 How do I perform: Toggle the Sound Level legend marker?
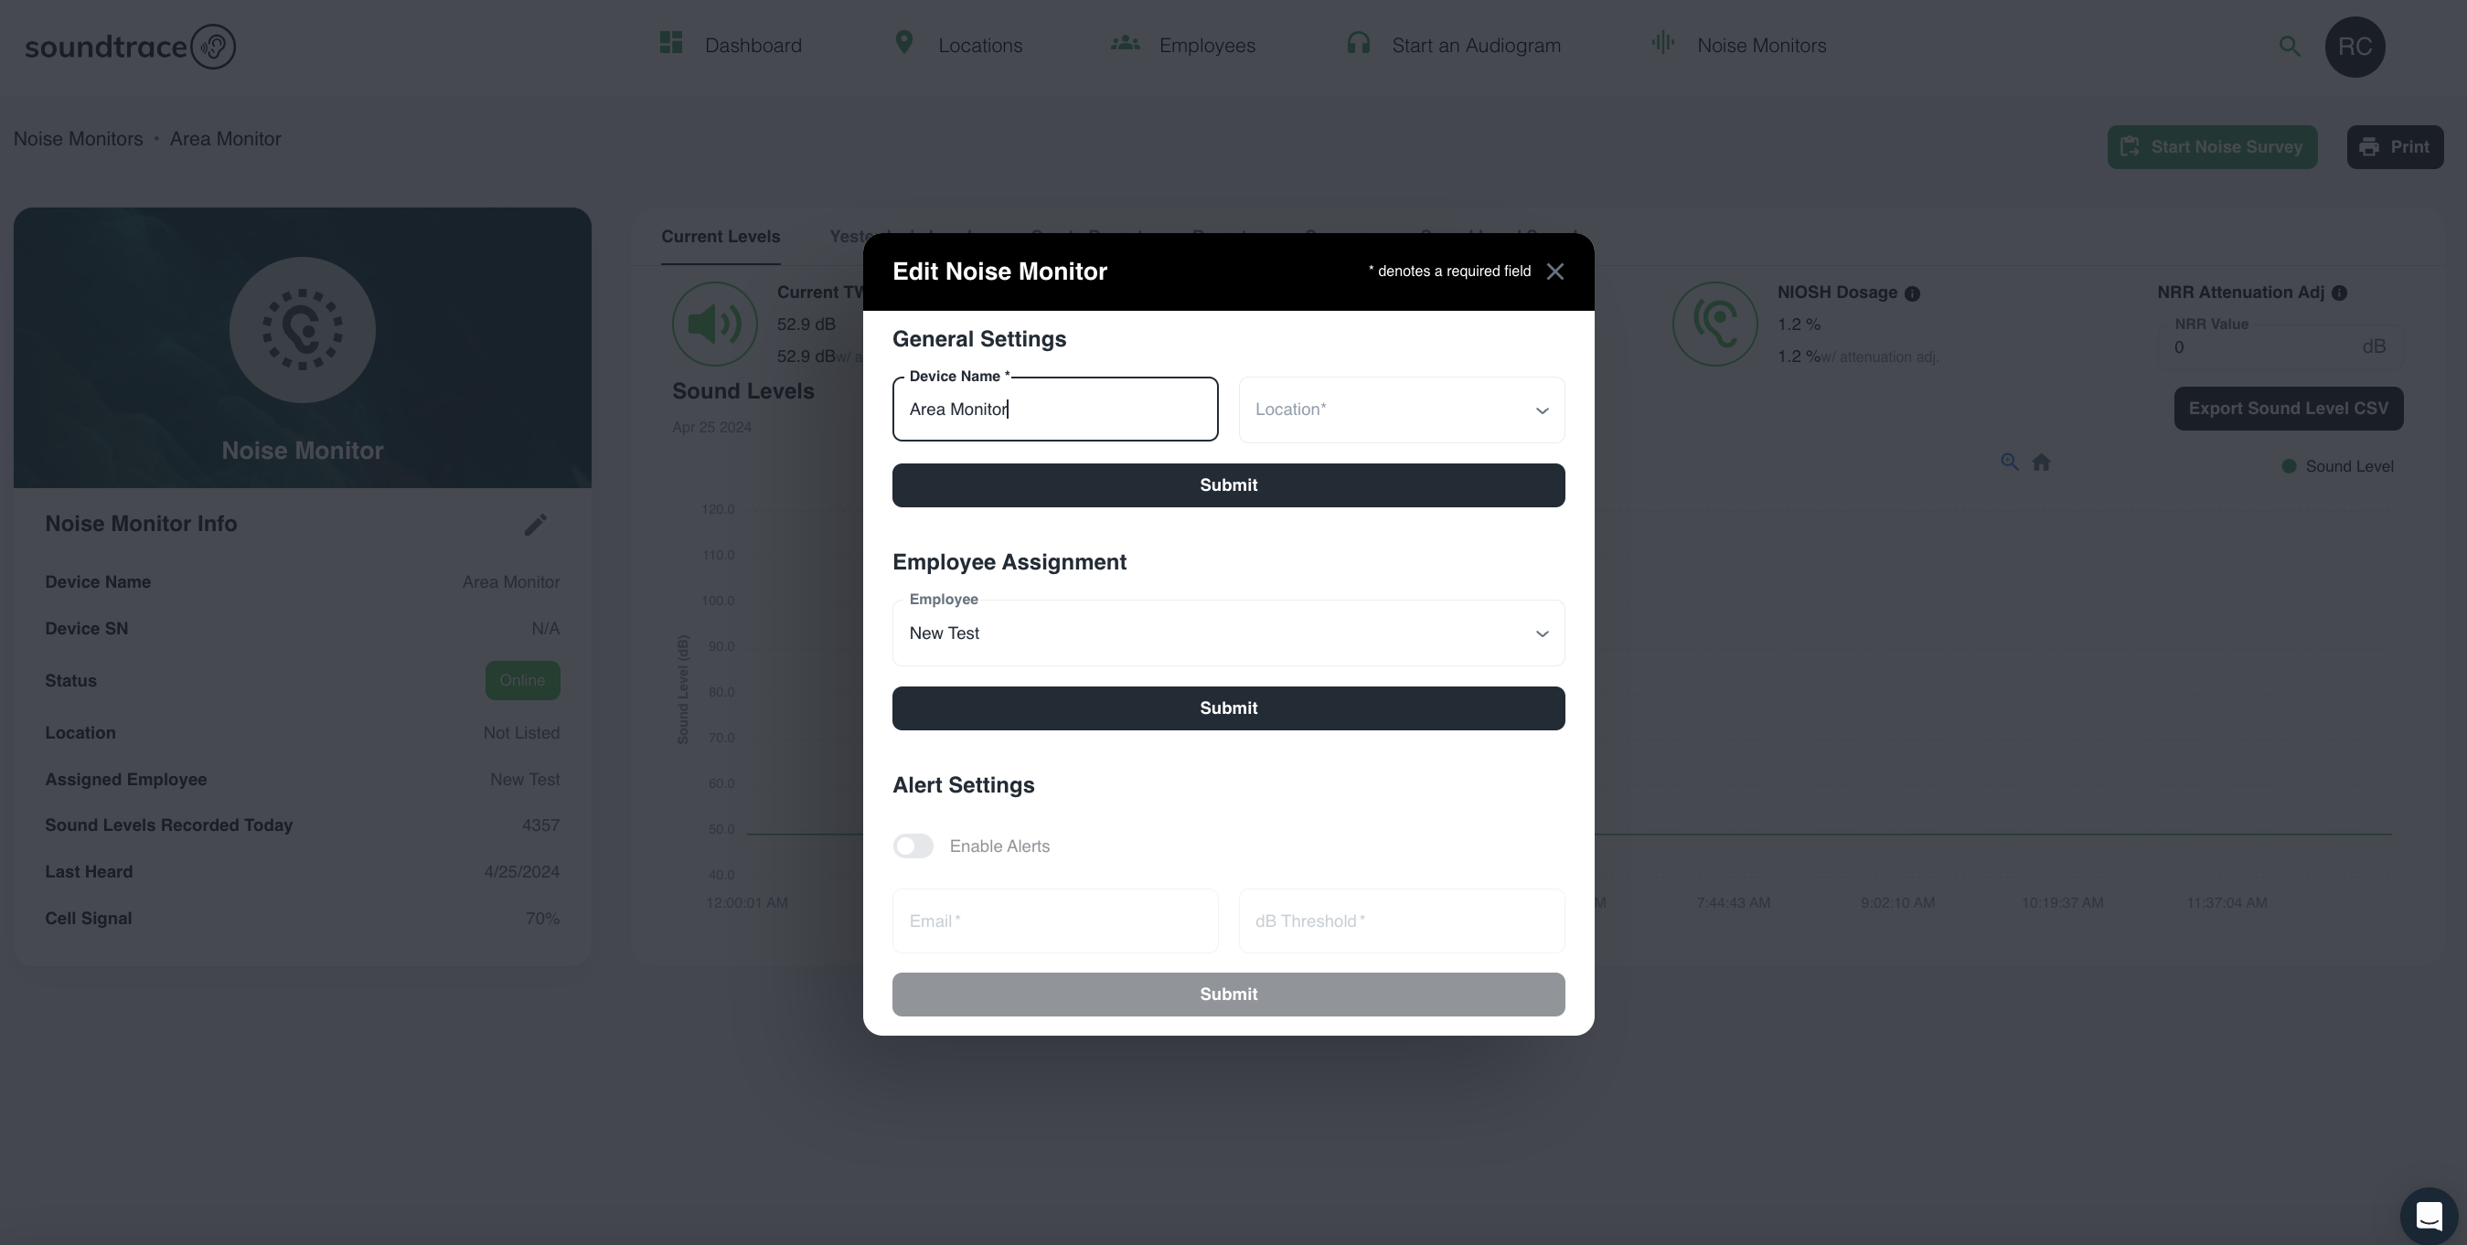(x=2289, y=466)
